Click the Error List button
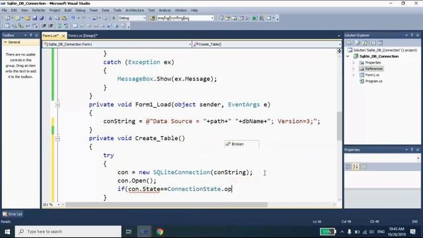This screenshot has height=238, width=423. pyautogui.click(x=13, y=214)
